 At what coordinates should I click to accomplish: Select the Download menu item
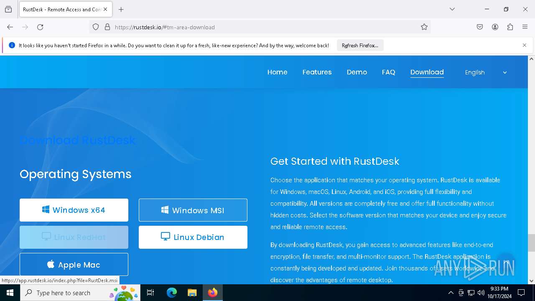click(427, 72)
